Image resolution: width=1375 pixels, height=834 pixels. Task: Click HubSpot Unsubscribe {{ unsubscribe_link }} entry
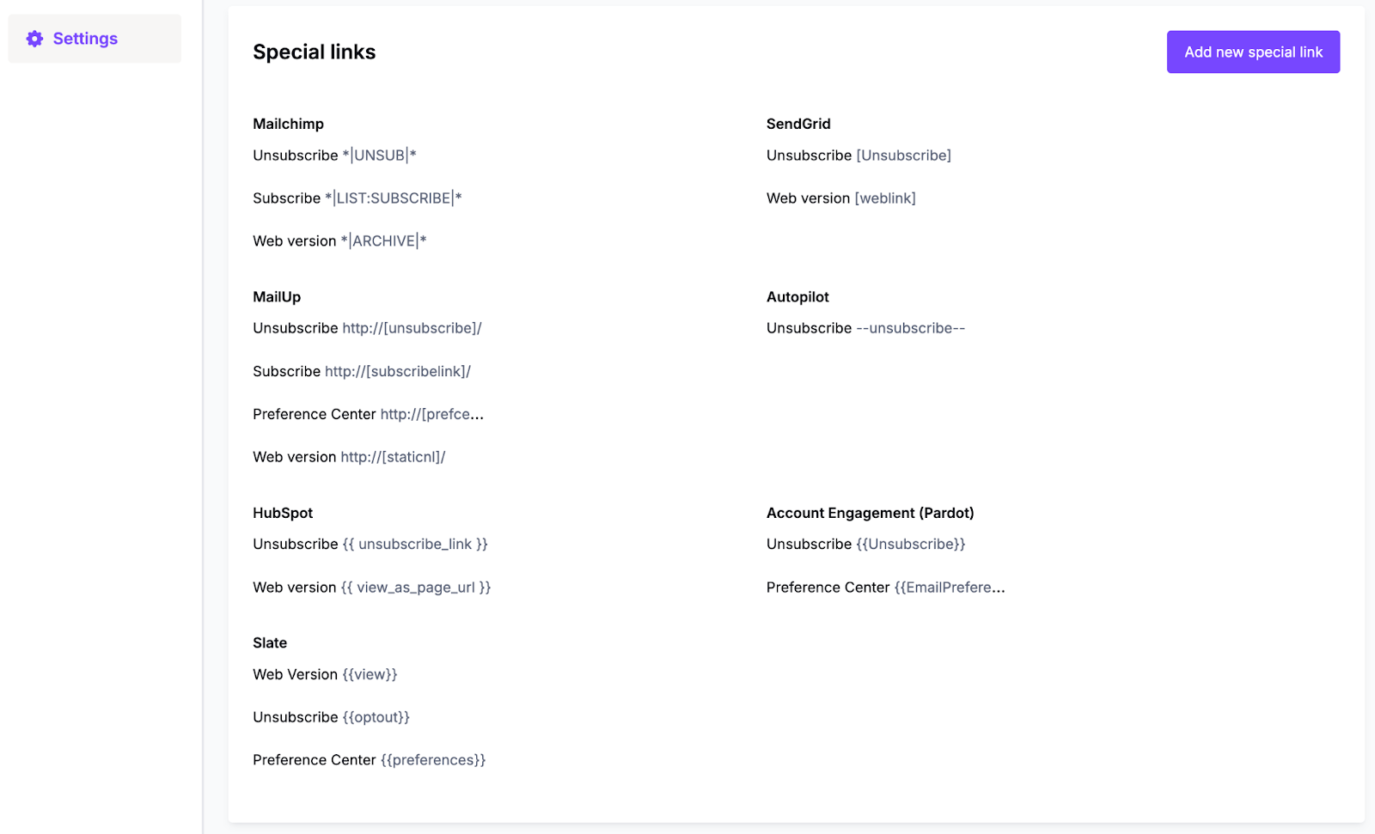coord(370,545)
